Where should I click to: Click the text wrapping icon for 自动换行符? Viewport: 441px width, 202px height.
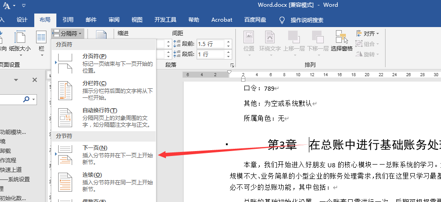click(x=65, y=118)
